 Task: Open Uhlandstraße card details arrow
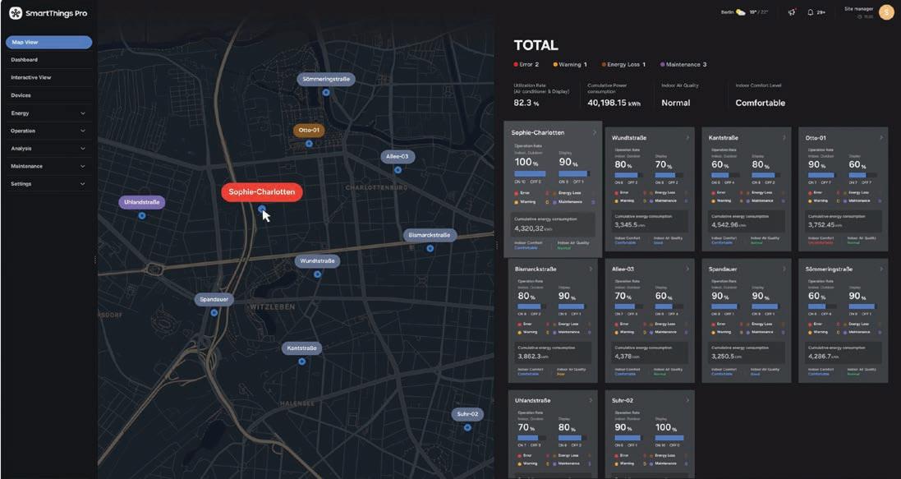591,400
